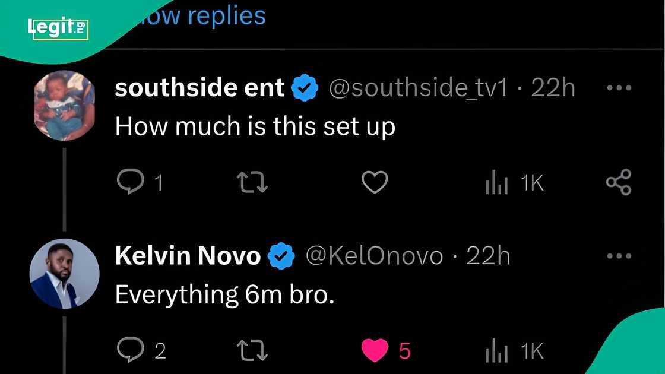This screenshot has height=374, width=665.
Task: Open more options for southside ent's tweet
Action: coord(619,88)
